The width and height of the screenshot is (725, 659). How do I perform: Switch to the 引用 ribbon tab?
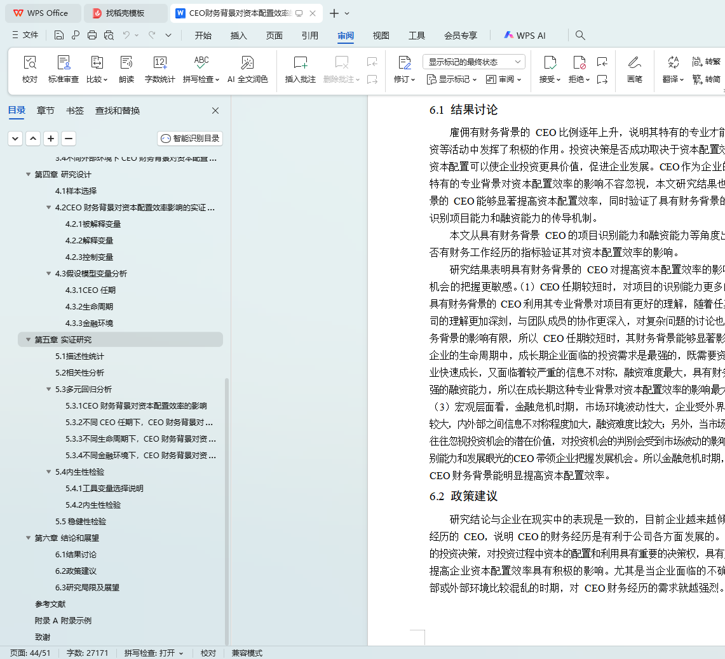click(310, 36)
